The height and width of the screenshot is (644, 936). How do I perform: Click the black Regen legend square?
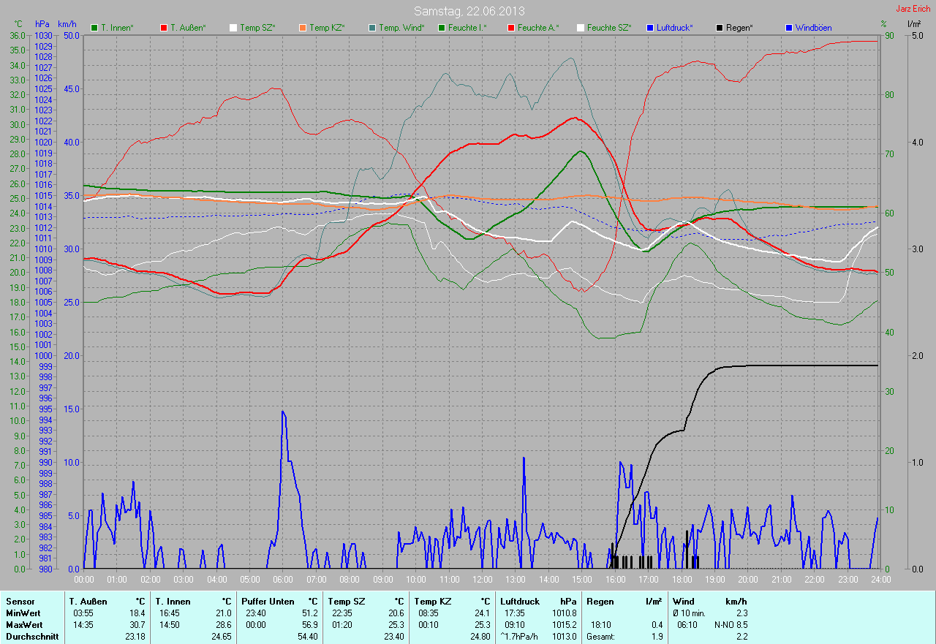(720, 28)
